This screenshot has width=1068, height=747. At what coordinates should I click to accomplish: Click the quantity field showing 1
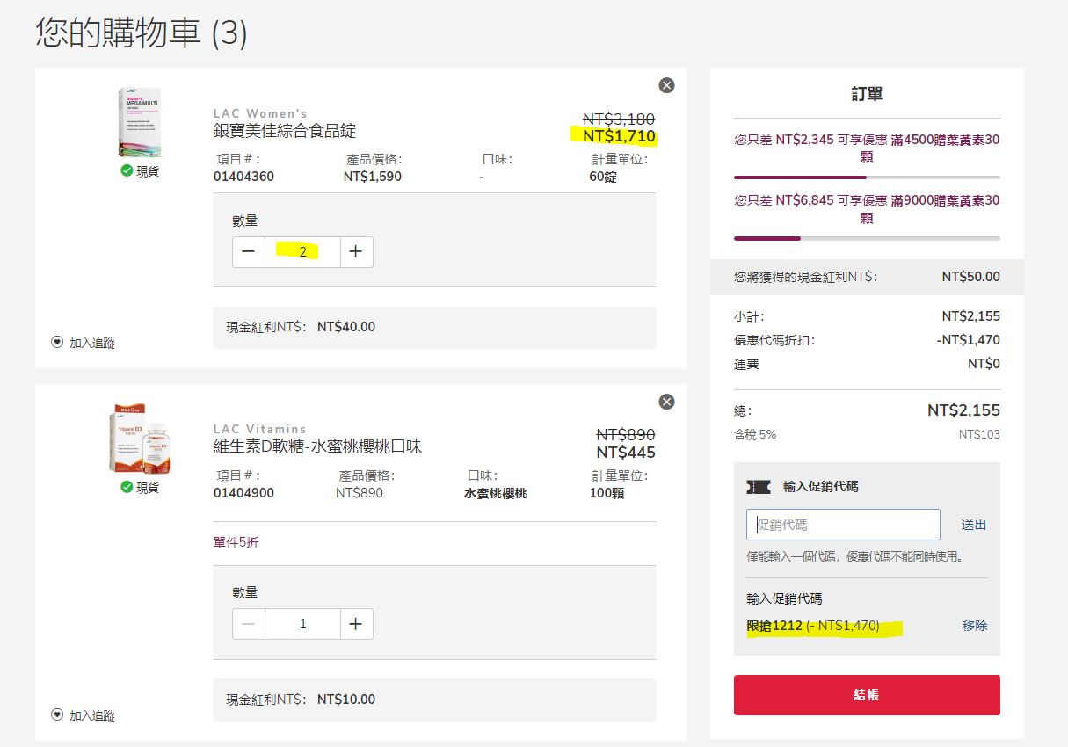[302, 624]
